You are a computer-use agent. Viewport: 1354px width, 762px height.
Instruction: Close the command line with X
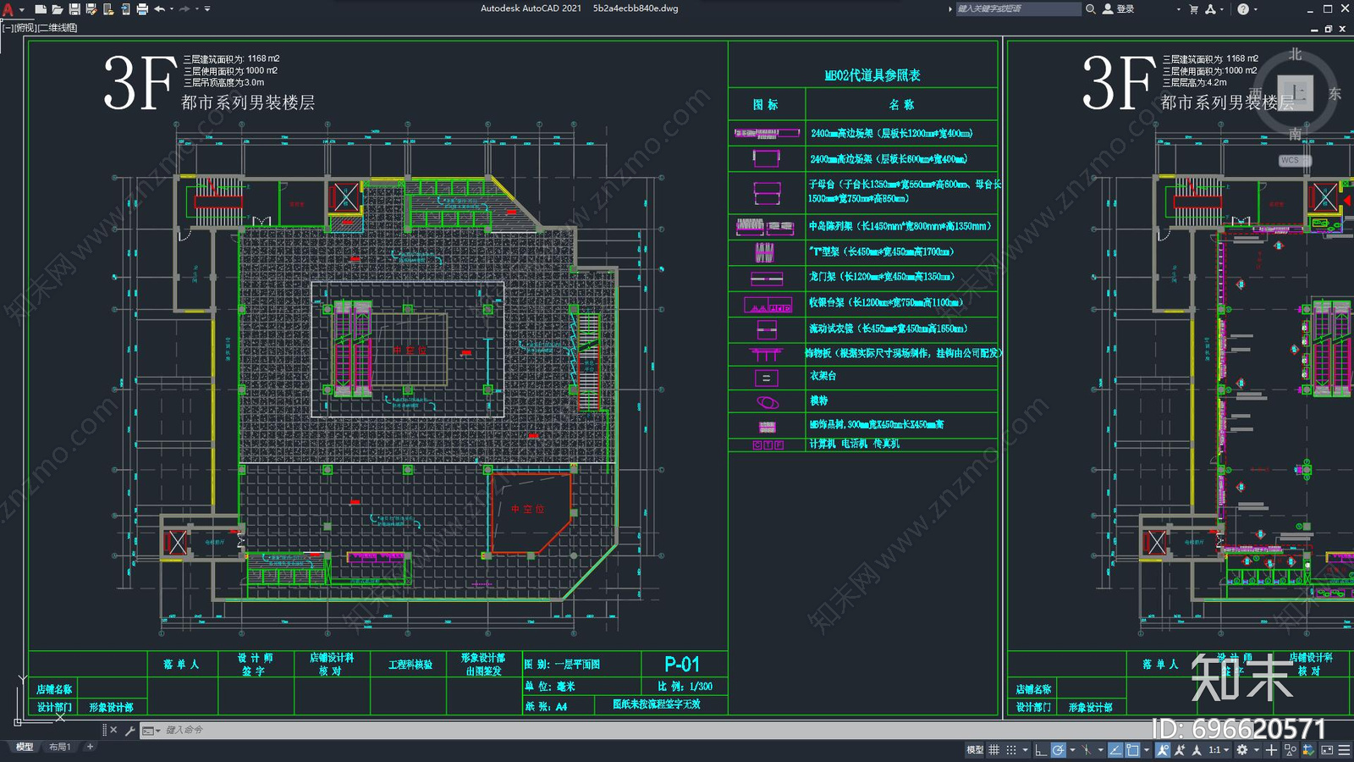point(114,730)
